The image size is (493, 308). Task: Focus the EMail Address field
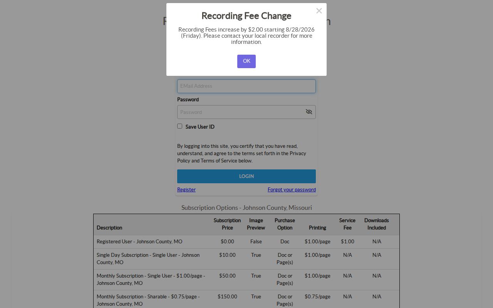pos(246,86)
